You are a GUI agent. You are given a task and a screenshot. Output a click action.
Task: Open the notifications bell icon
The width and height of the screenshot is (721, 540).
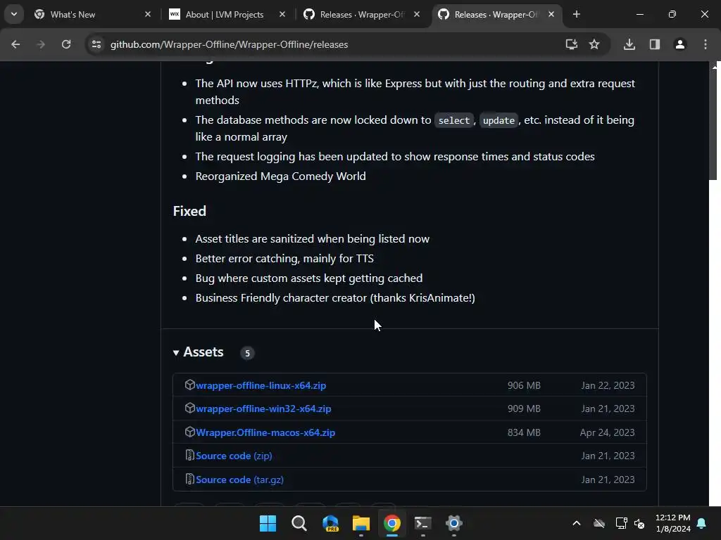(702, 523)
